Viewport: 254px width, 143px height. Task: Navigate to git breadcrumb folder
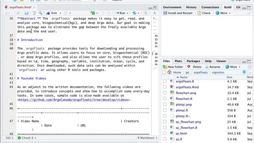187,72
